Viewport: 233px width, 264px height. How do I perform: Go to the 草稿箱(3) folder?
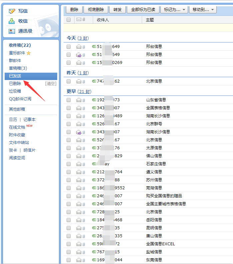click(x=18, y=68)
